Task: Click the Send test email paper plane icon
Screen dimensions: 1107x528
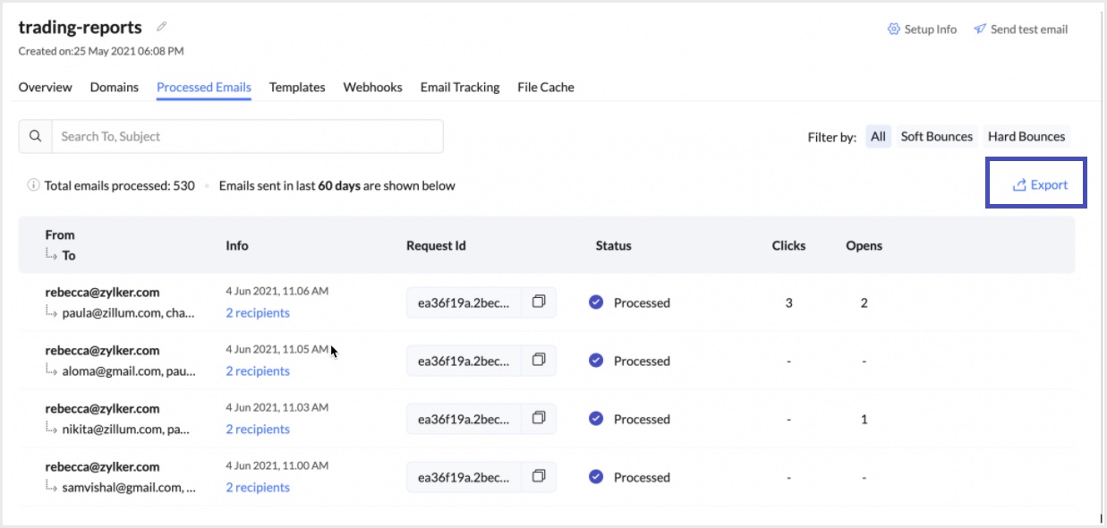Action: click(x=982, y=29)
